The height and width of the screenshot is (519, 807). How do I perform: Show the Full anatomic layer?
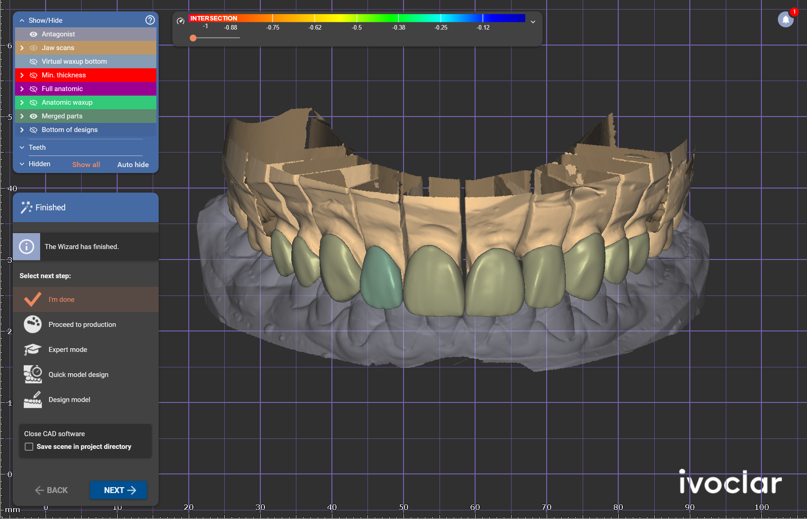click(x=33, y=89)
